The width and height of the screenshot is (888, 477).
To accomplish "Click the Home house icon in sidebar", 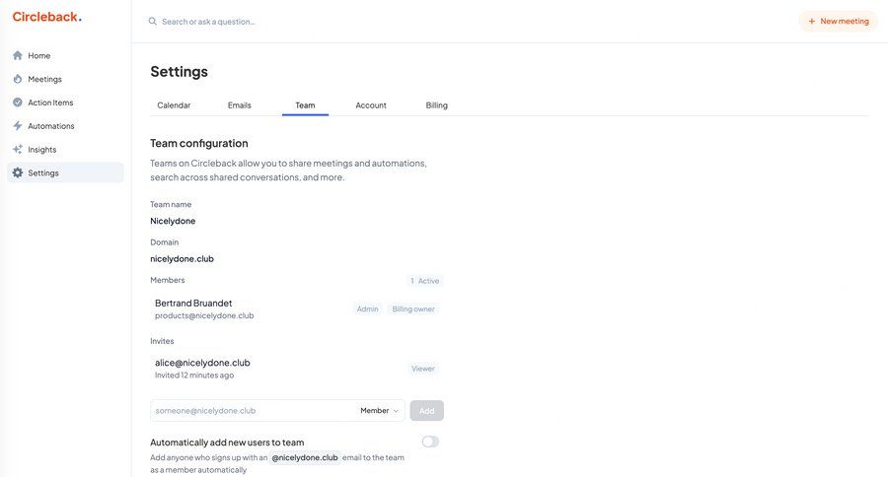I will tap(18, 55).
